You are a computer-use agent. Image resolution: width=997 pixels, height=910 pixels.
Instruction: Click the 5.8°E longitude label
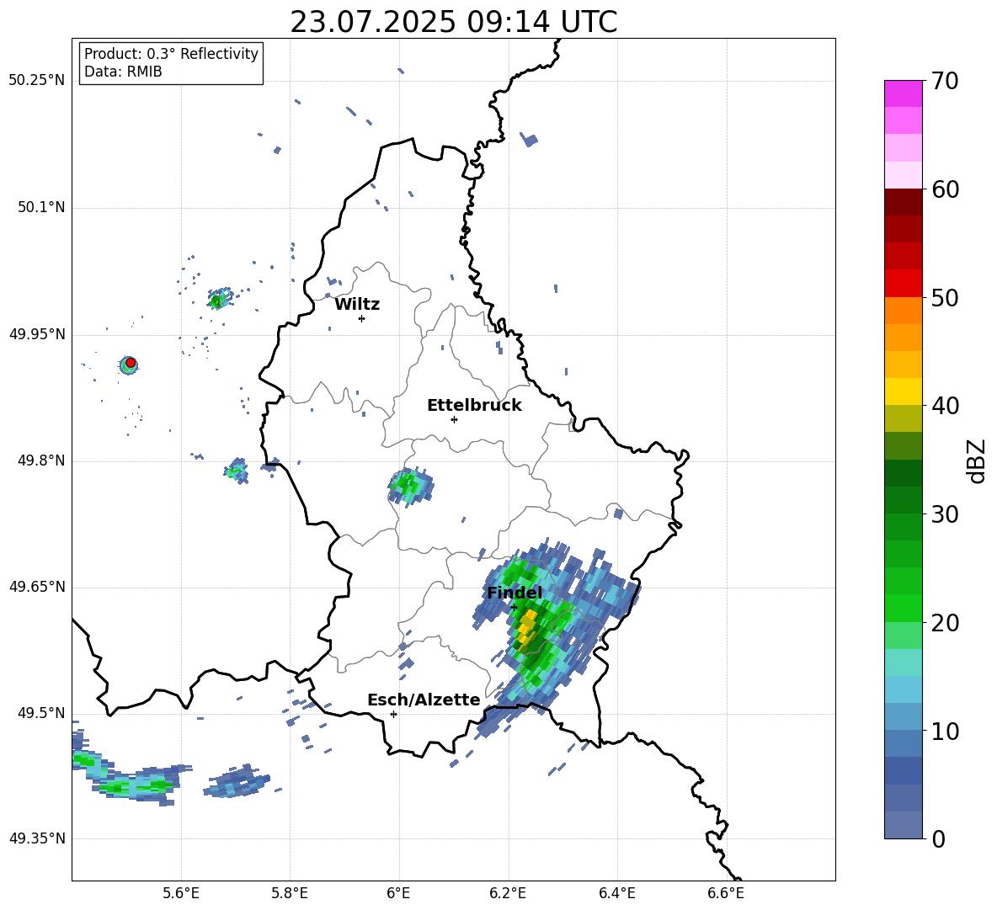tap(290, 893)
